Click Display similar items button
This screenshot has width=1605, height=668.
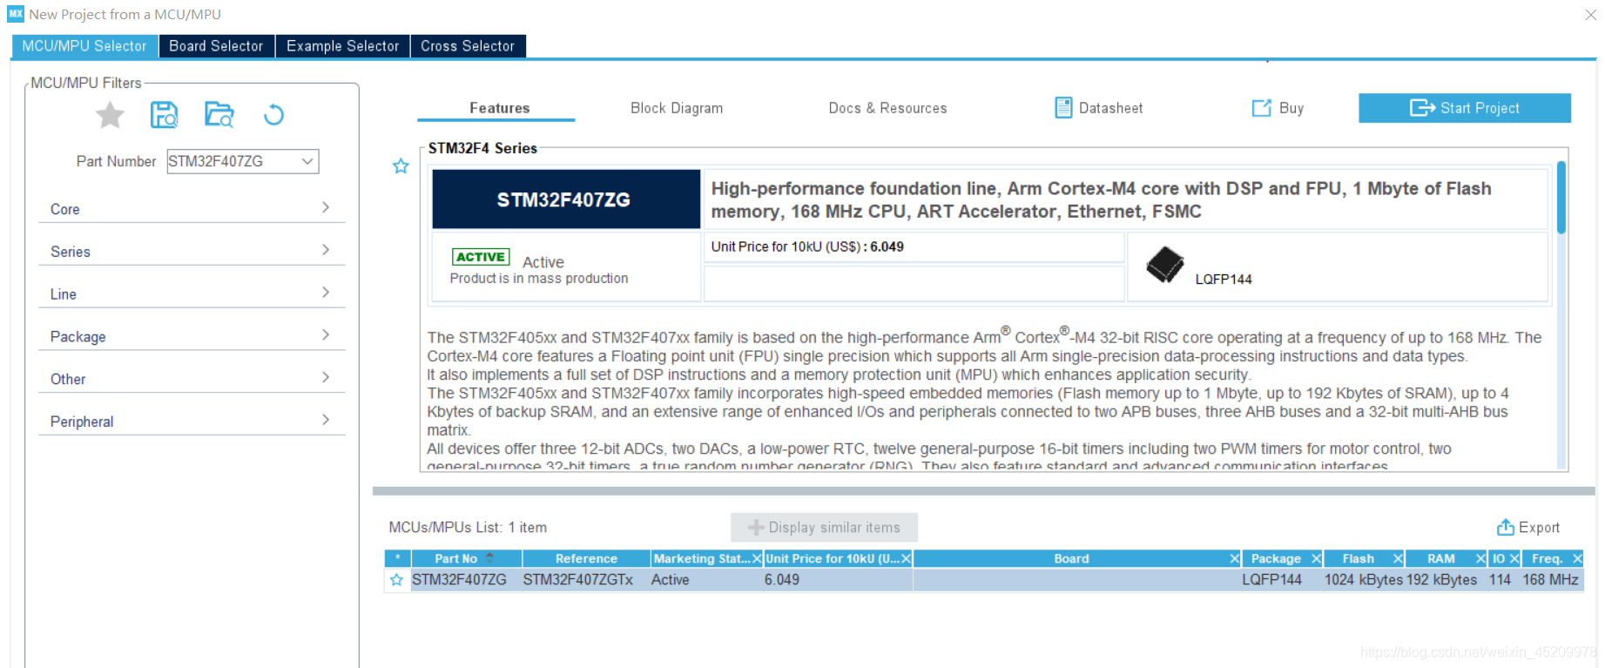(x=824, y=528)
